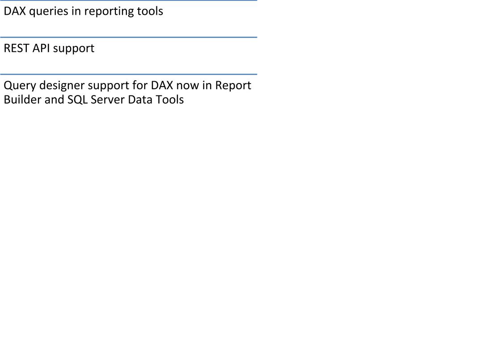Select the text 'DAX queries in reporting tools'
This screenshot has width=501, height=354.
(84, 12)
